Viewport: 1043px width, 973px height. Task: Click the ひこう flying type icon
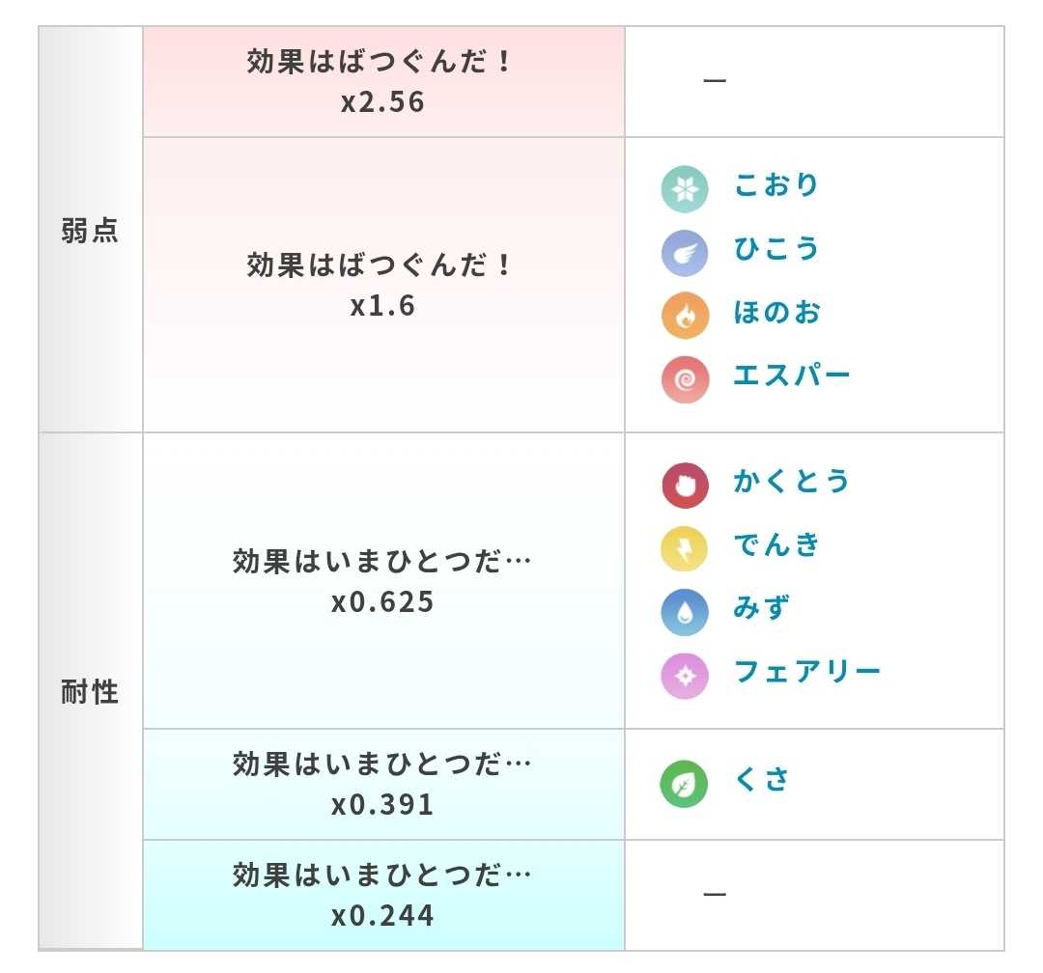pyautogui.click(x=685, y=253)
